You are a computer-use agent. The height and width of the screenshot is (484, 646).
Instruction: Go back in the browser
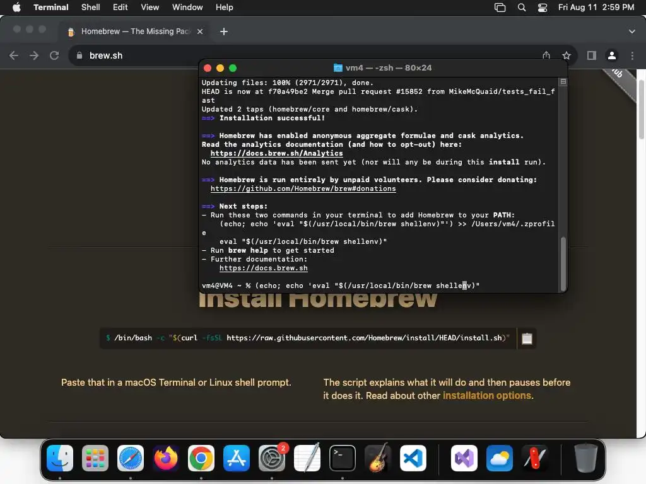tap(14, 55)
